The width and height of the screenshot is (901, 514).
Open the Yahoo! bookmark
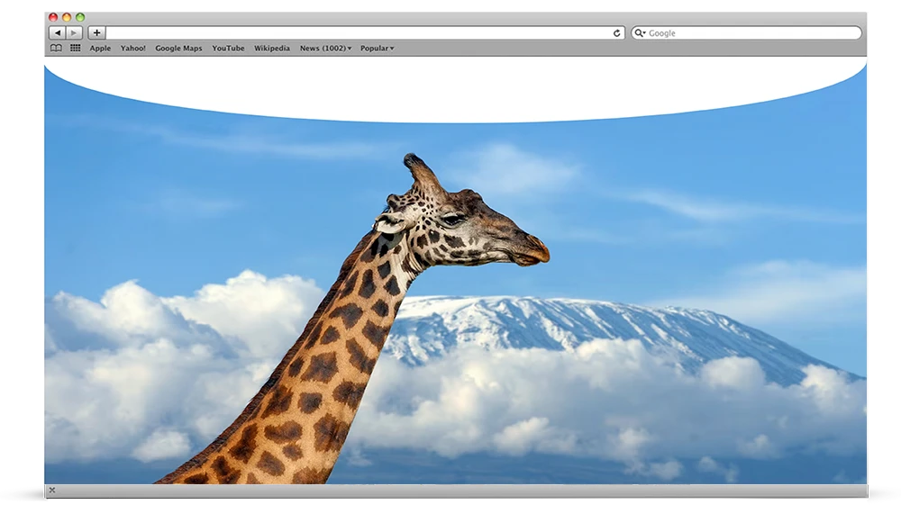132,49
